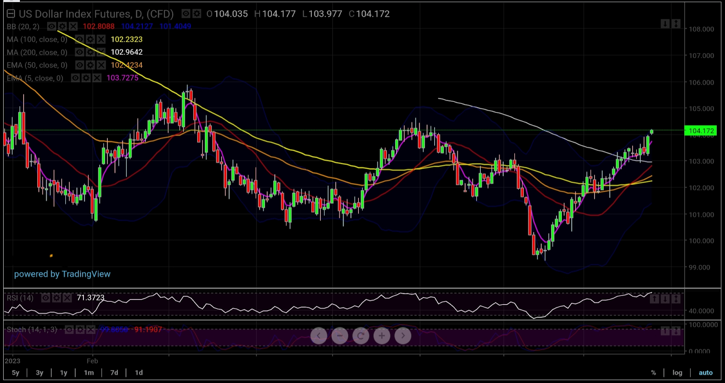The image size is (725, 383).
Task: Shift chart left with the back arrow
Action: (x=319, y=336)
